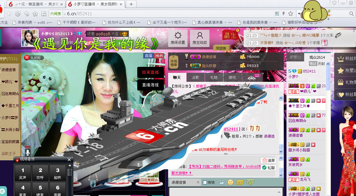
Task: Click the 直播海报 broadcast poster button
Action: (150, 85)
